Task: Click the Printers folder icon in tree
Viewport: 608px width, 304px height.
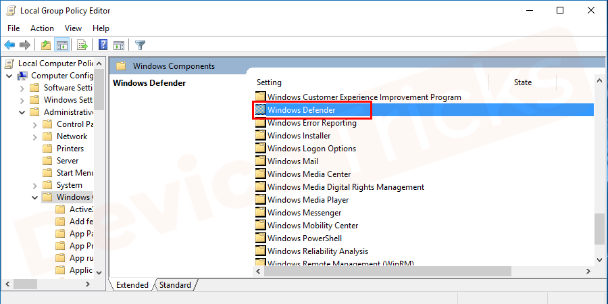Action: point(47,149)
